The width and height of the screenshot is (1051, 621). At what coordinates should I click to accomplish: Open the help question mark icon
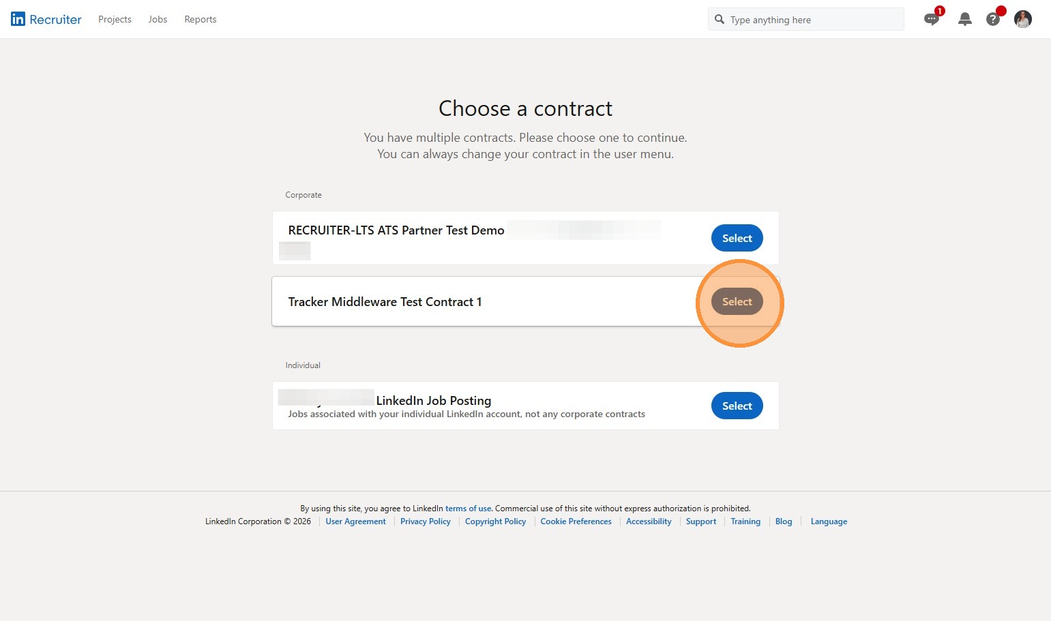(x=993, y=19)
